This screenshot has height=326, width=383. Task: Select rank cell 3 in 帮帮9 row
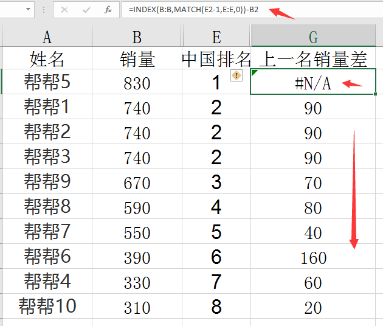(x=216, y=181)
